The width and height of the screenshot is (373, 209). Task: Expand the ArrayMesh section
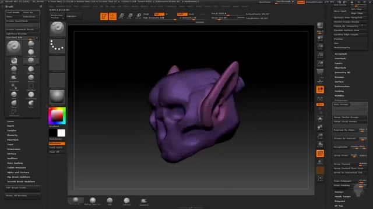(341, 54)
